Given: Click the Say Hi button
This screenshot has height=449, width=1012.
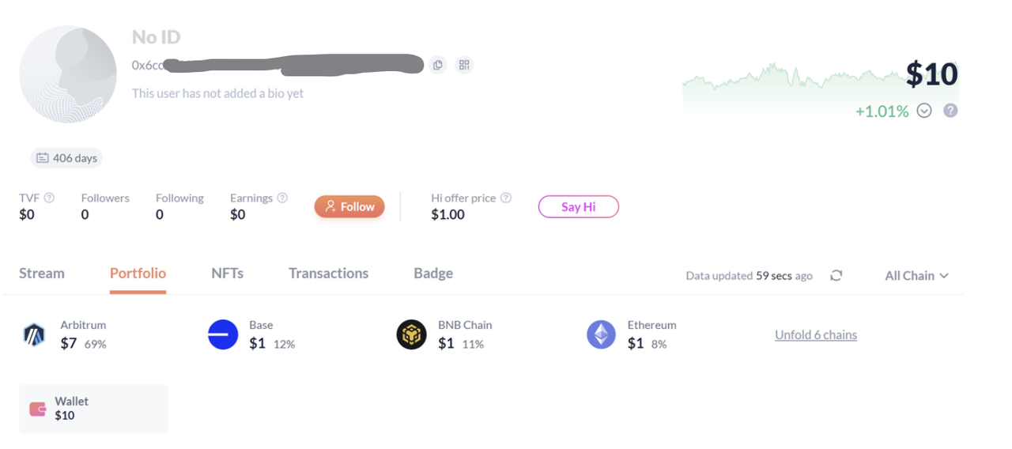Looking at the screenshot, I should (578, 207).
